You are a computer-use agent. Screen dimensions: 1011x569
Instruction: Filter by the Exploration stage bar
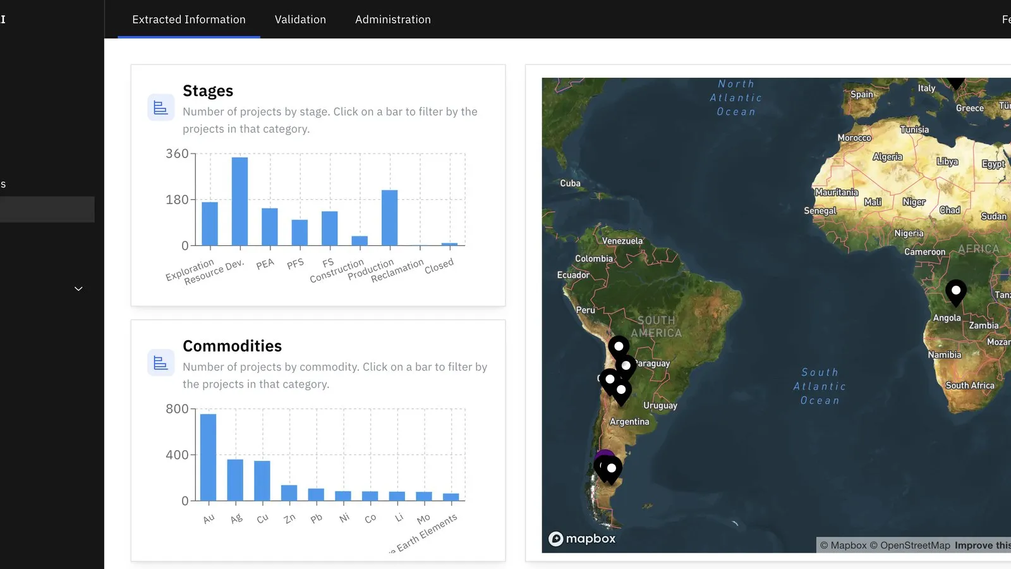[x=210, y=224]
